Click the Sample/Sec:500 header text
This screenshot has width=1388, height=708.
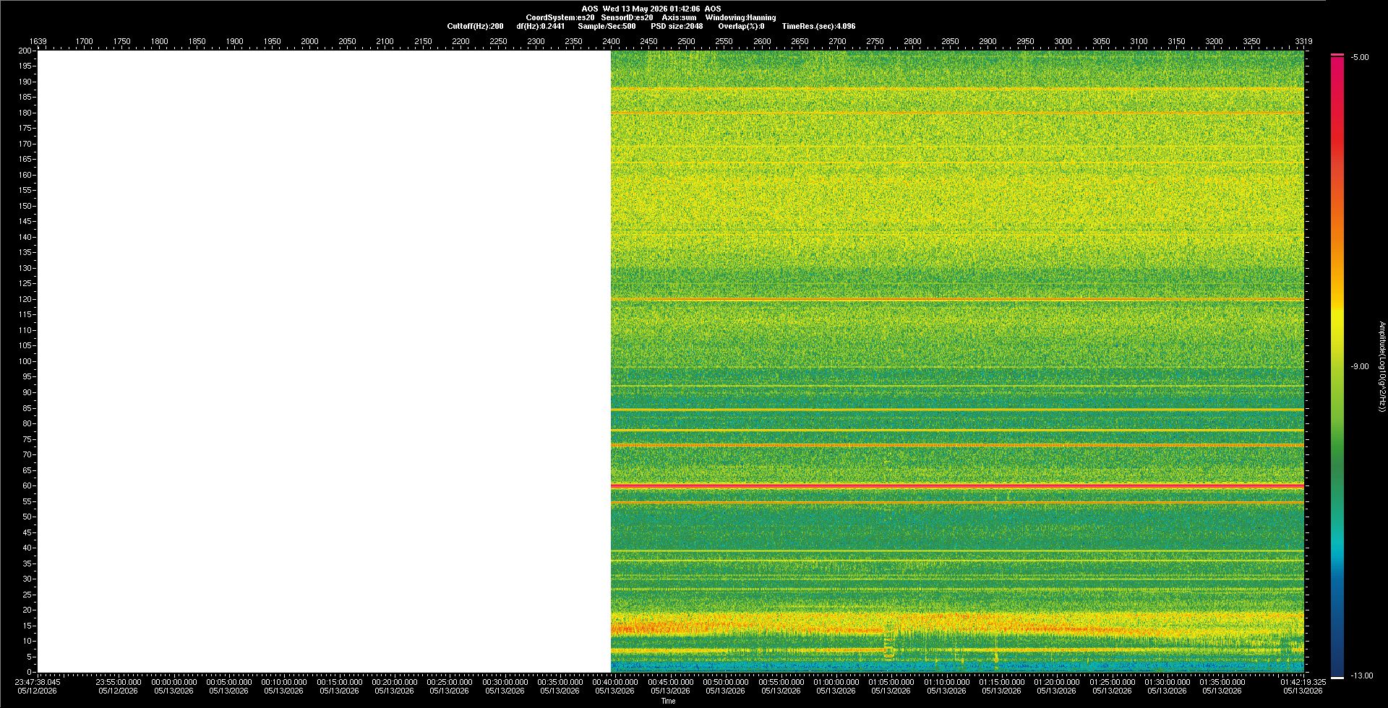pos(607,26)
